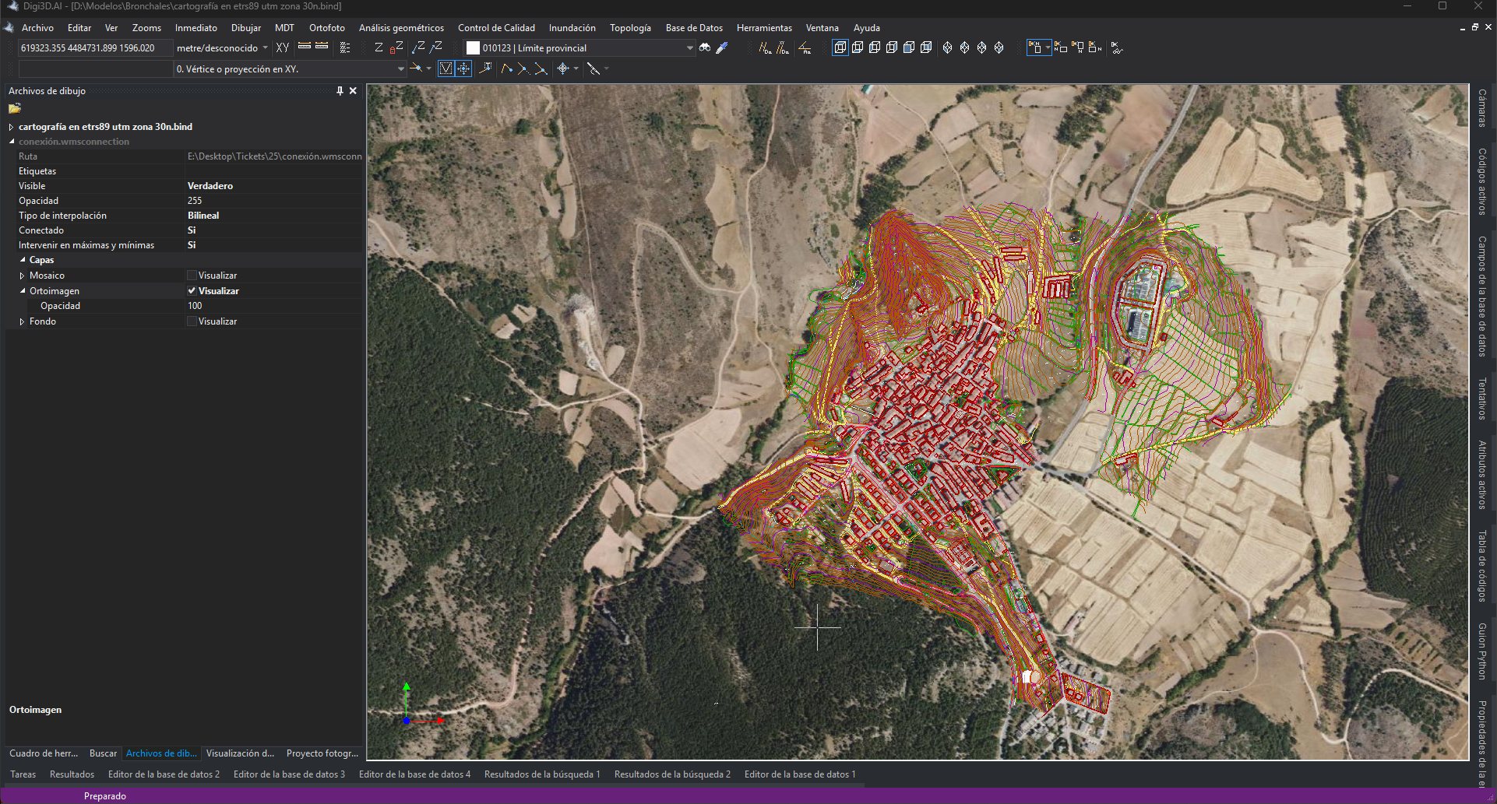Expand the Mosaico layer node
The width and height of the screenshot is (1497, 804).
coord(23,276)
